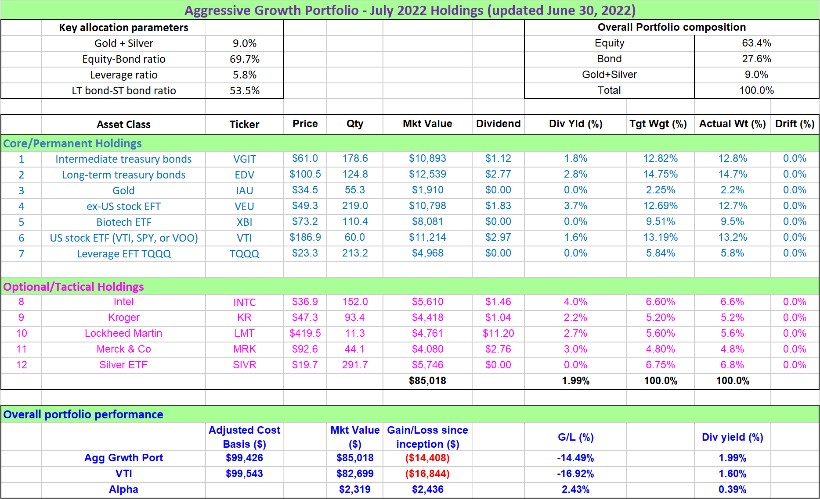The image size is (820, 499).
Task: Click 'US stock ETF (VTI, SPY, or VOO)' cell
Action: click(x=123, y=238)
